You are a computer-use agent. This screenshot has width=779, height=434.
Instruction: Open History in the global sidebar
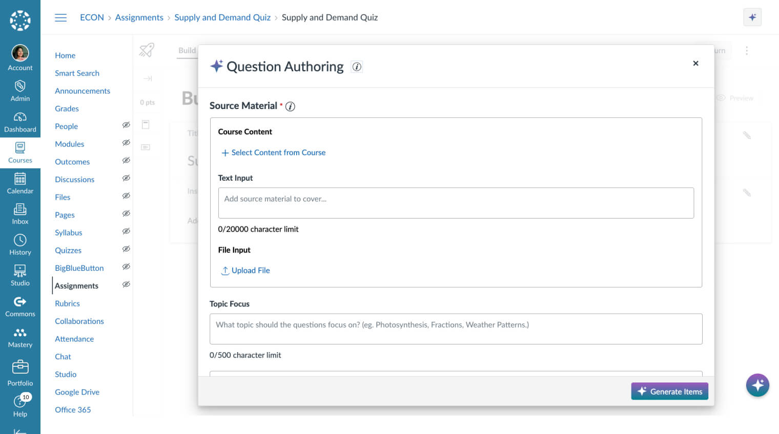pos(20,245)
